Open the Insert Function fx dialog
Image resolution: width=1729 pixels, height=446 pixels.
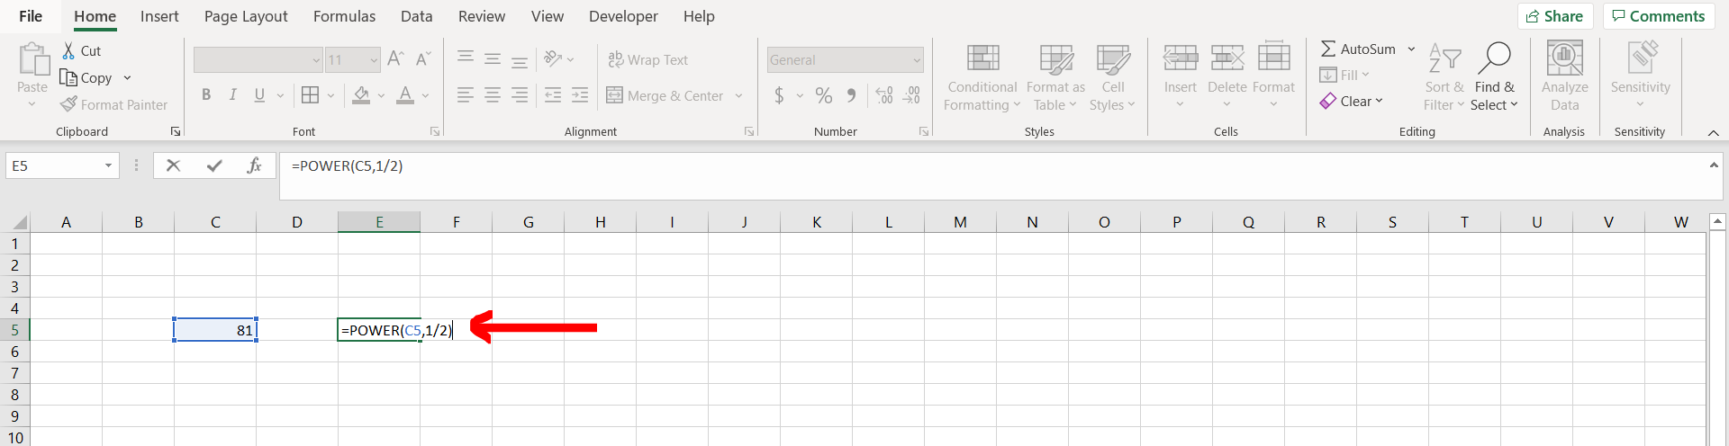point(254,165)
